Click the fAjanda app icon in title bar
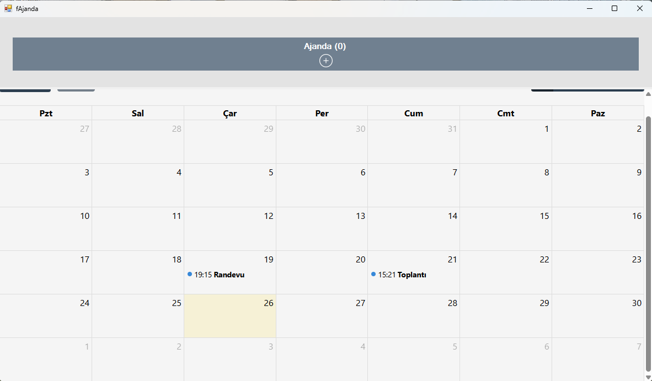The height and width of the screenshot is (381, 652). point(8,8)
